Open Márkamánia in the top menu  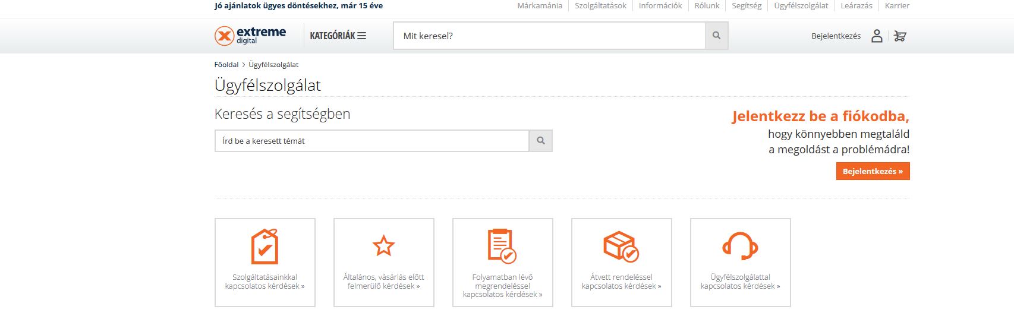pyautogui.click(x=539, y=6)
